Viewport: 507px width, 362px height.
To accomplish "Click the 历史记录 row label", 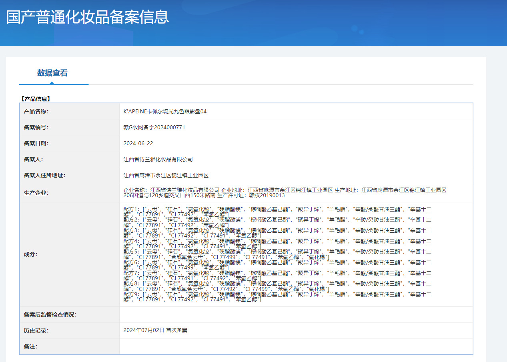I will pos(36,330).
